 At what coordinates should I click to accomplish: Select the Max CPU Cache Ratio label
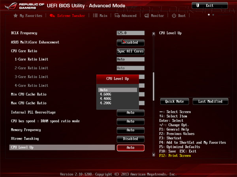pyautogui.click(x=29, y=103)
